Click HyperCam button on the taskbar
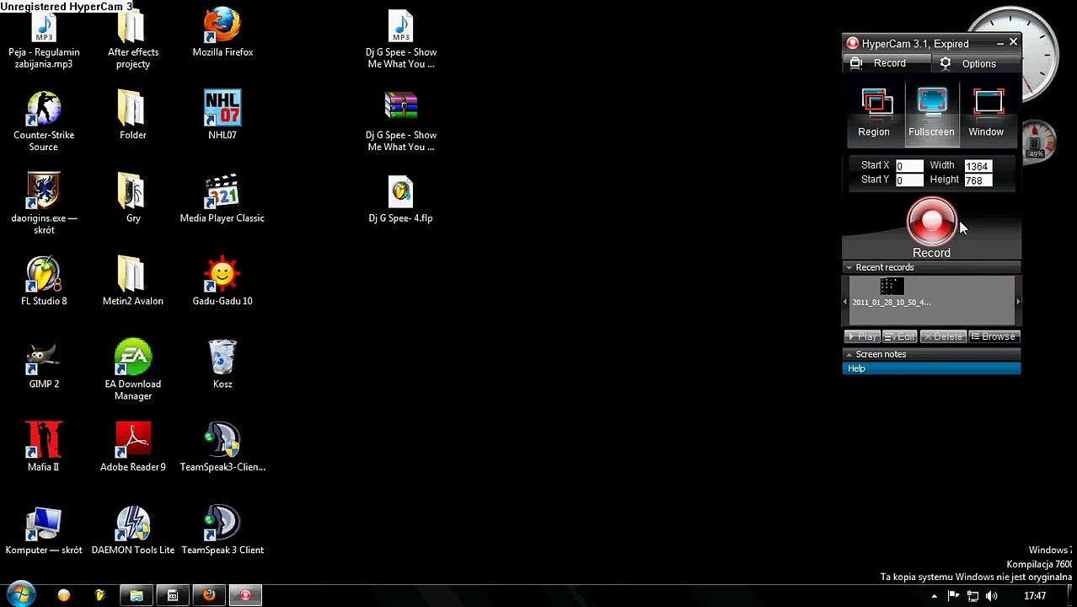The image size is (1077, 607). click(245, 595)
